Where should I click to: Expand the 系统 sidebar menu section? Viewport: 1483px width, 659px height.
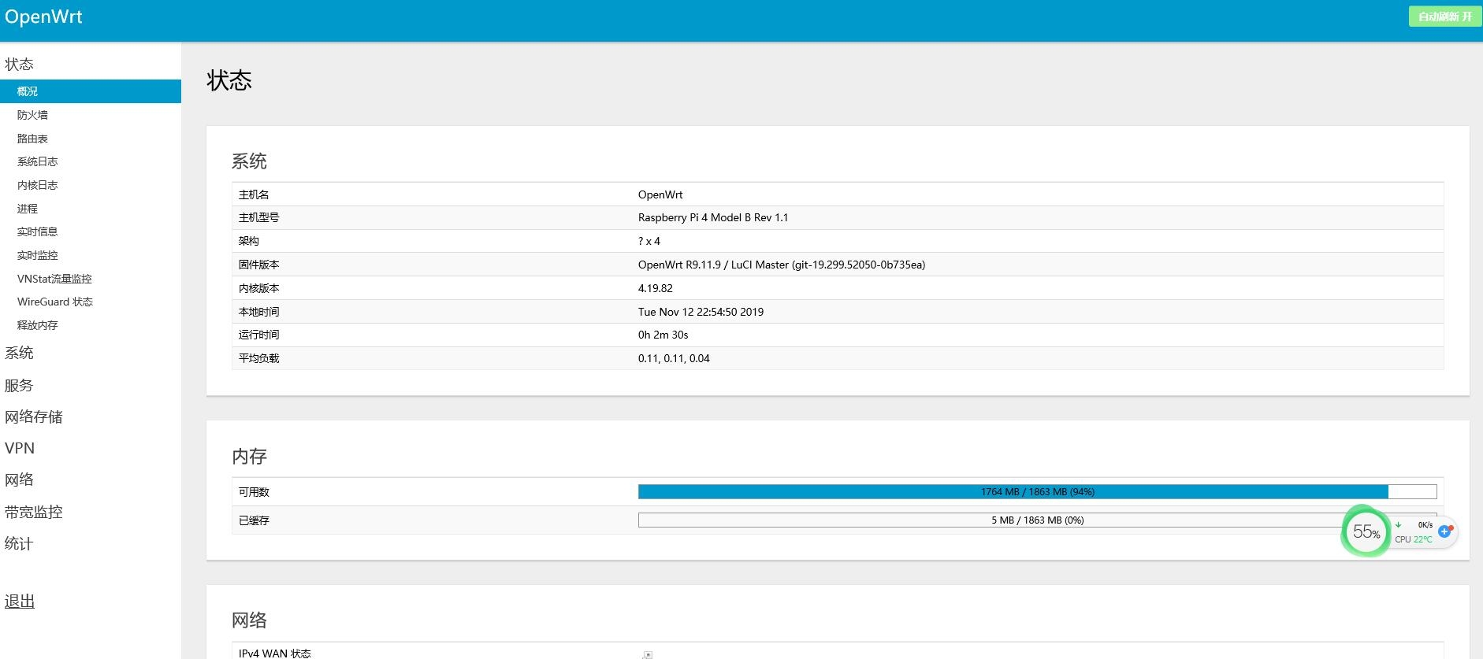(19, 354)
